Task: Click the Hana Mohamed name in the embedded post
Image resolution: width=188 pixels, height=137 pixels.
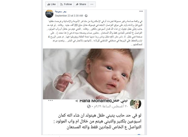Action: [x=96, y=101]
